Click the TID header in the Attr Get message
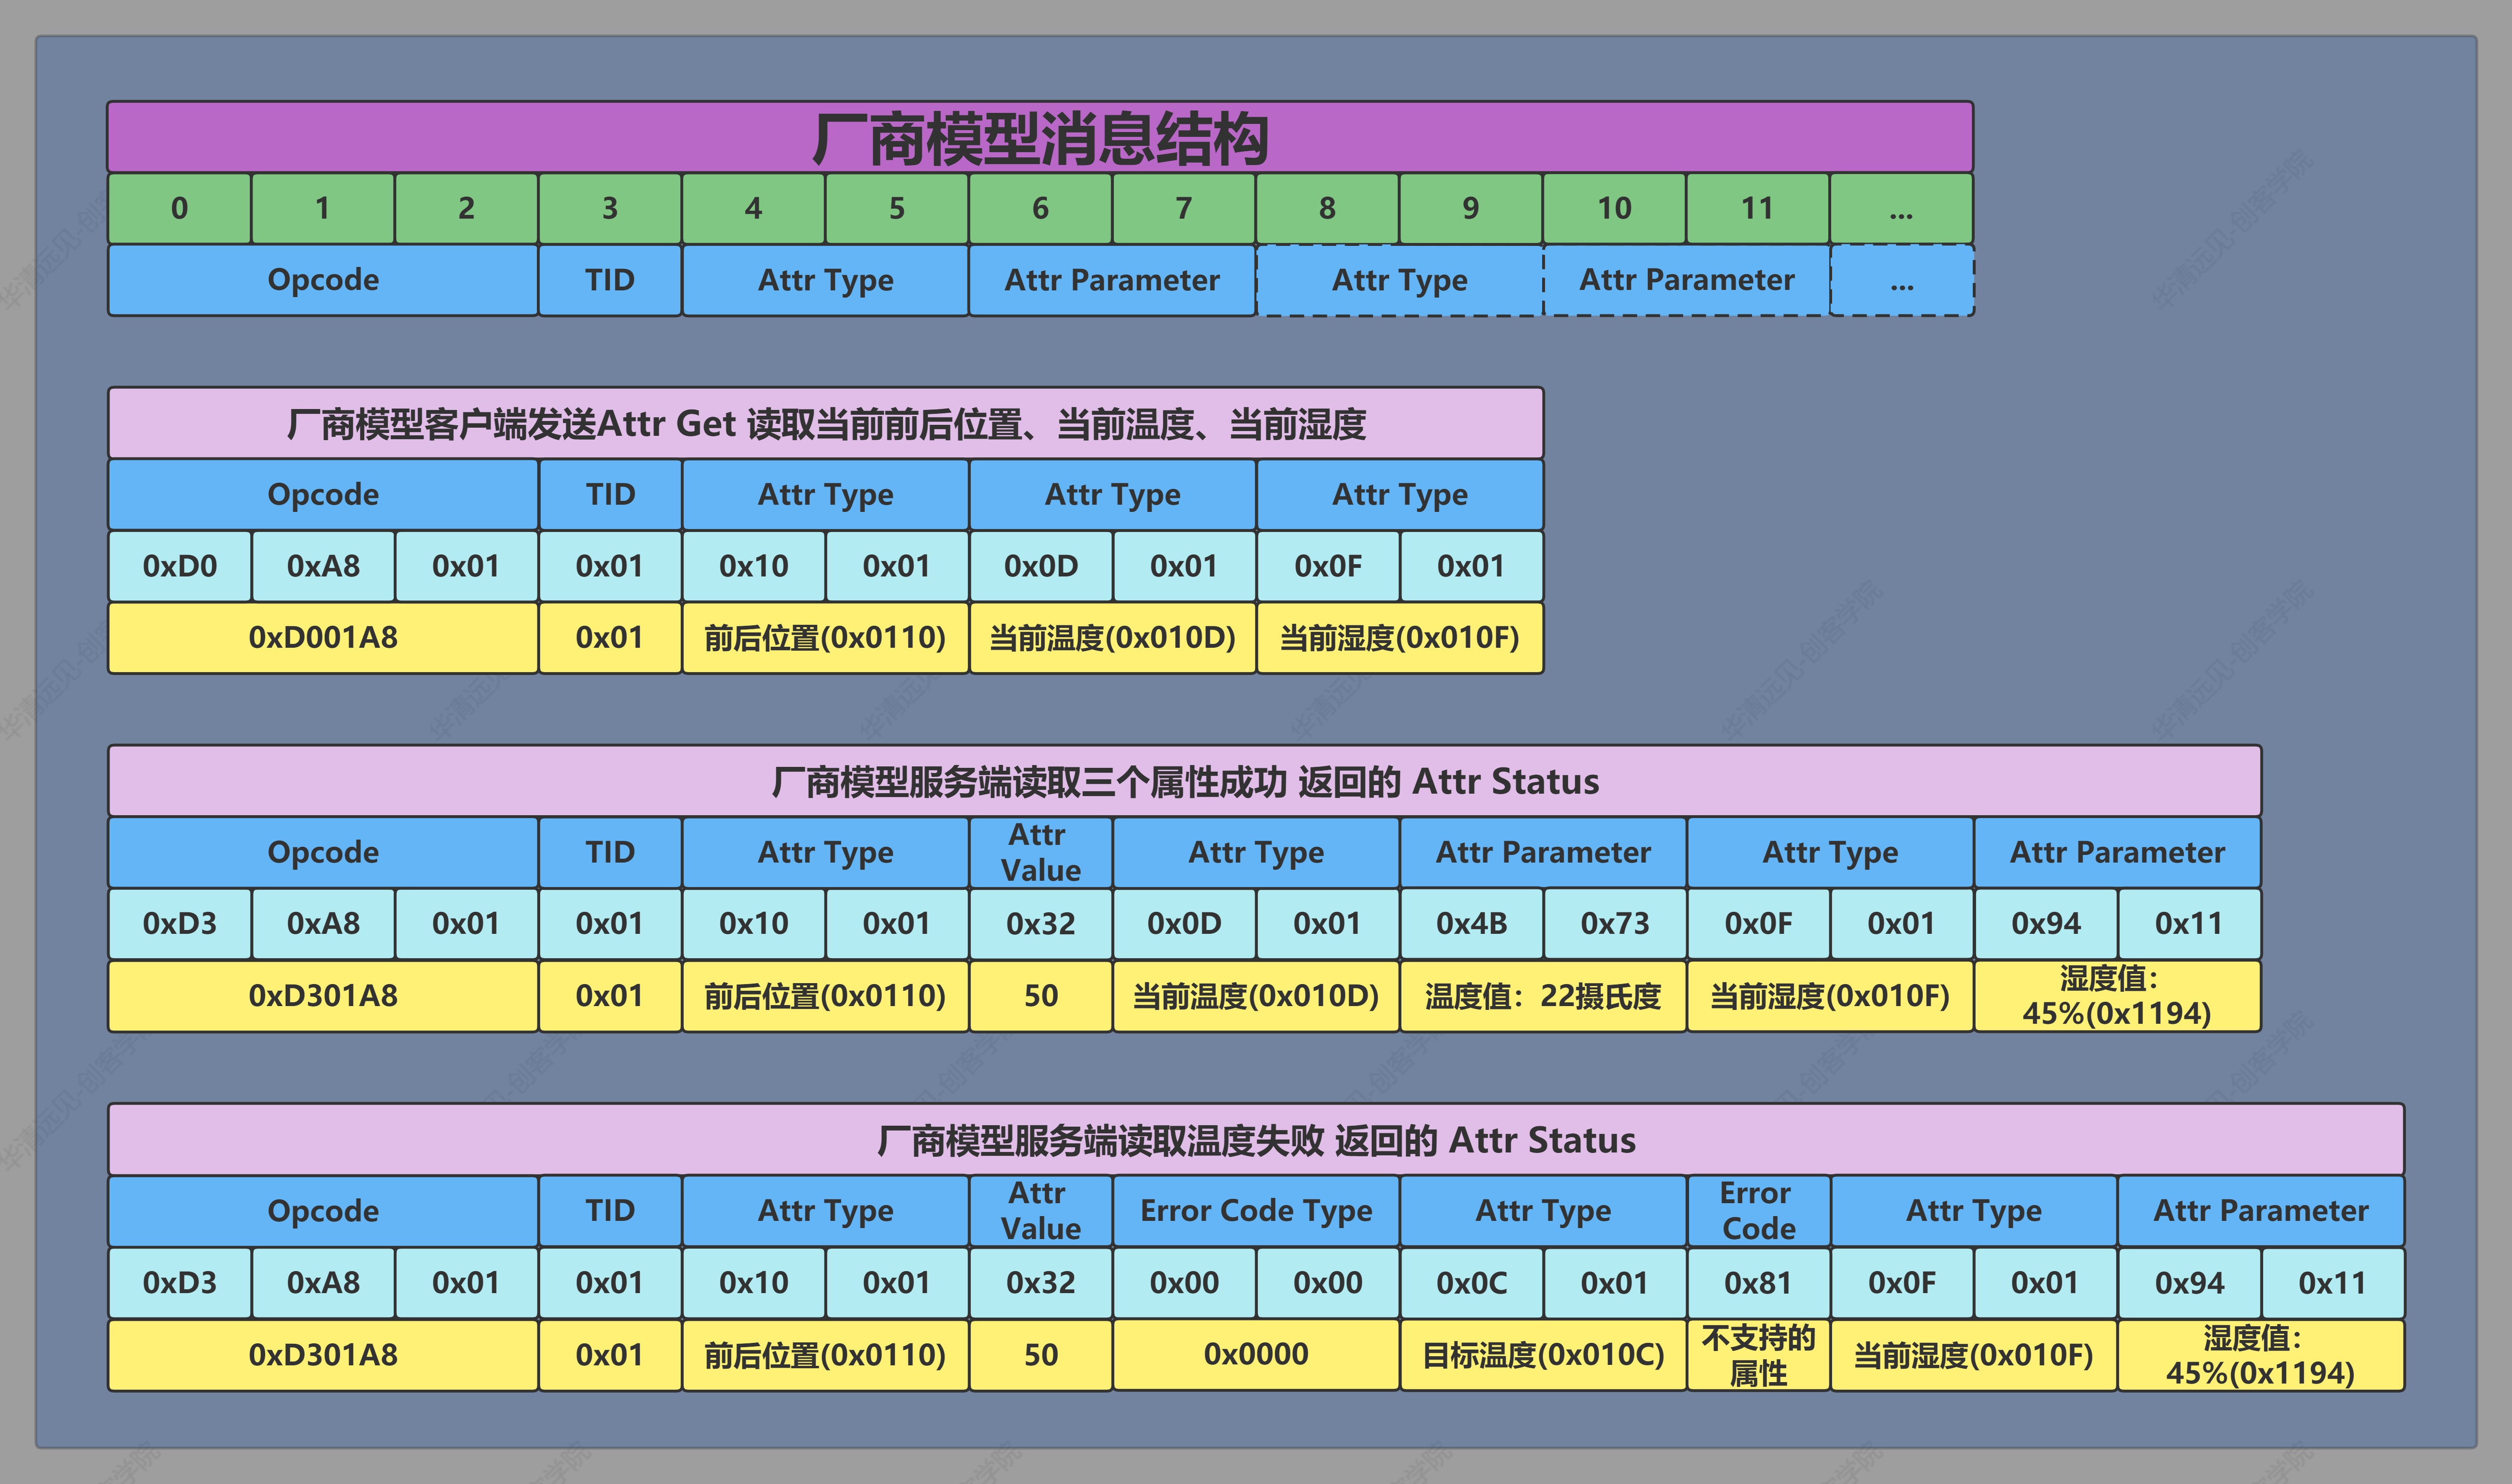Image resolution: width=2512 pixels, height=1484 pixels. 610,494
